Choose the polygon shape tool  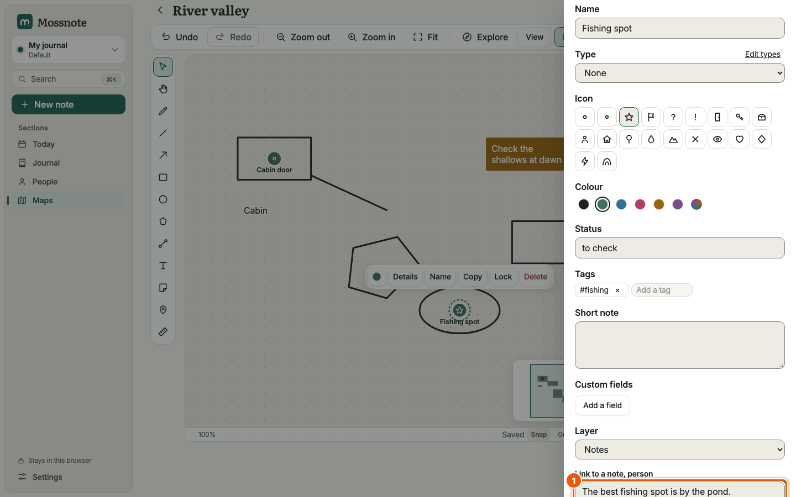(x=163, y=221)
